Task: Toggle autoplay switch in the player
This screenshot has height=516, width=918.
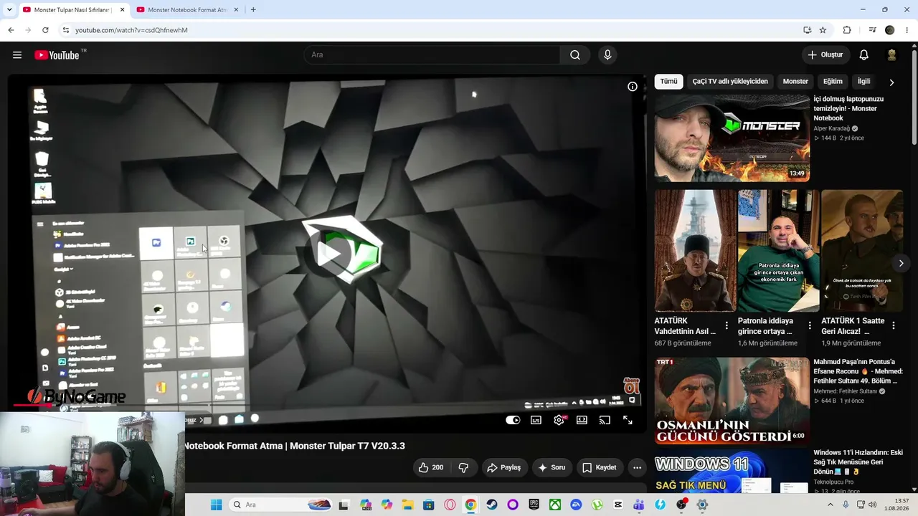Action: (x=513, y=420)
